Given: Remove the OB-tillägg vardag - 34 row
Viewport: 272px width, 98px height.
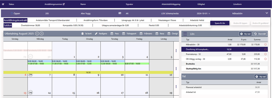Looking at the screenshot, I should [x=265, y=59].
